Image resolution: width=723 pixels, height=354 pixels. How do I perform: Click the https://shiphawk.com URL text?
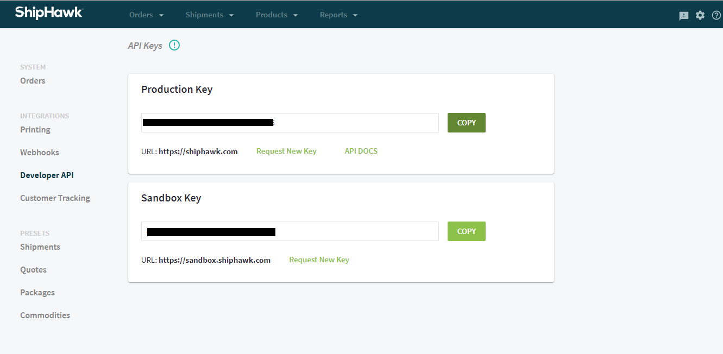198,151
